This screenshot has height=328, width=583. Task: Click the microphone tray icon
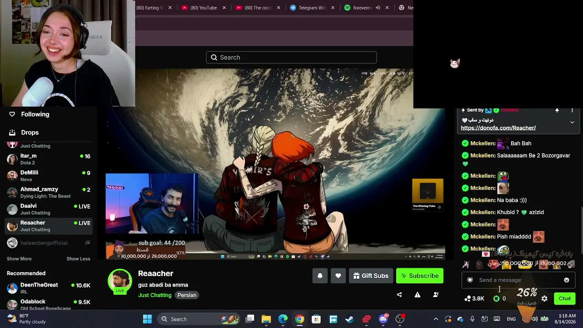click(x=472, y=319)
